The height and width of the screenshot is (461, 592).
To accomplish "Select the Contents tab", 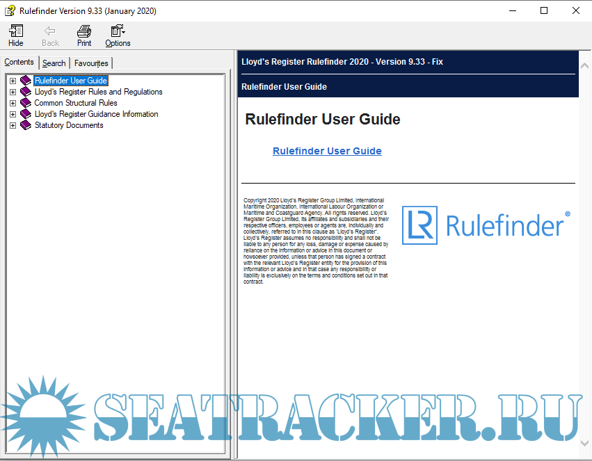I will pyautogui.click(x=19, y=62).
